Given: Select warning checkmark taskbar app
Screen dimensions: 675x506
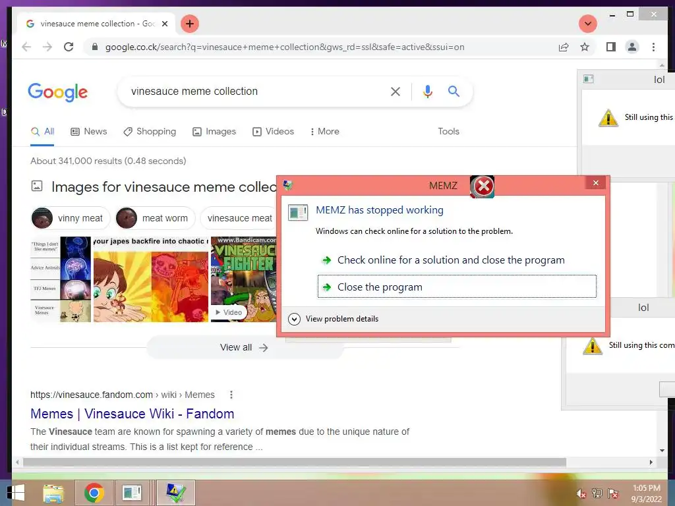Looking at the screenshot, I should (x=175, y=493).
